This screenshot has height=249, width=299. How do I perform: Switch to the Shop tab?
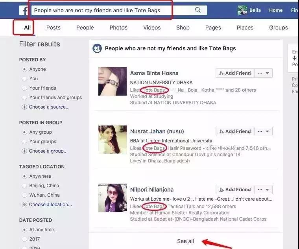point(183,28)
